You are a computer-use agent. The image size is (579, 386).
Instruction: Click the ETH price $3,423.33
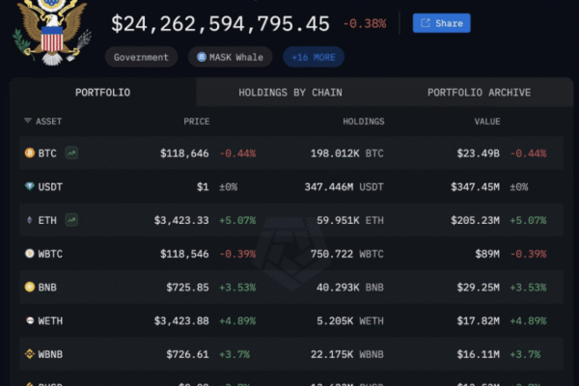point(181,221)
